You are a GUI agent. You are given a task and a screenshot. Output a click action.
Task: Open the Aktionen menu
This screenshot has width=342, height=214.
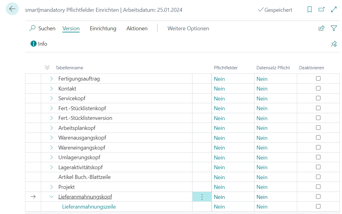point(137,28)
